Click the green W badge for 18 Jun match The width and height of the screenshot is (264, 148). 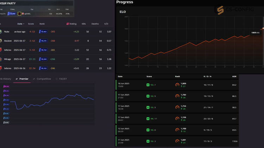(x=148, y=85)
